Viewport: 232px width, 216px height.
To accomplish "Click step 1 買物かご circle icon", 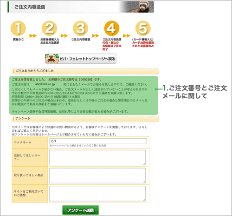I will [18, 28].
